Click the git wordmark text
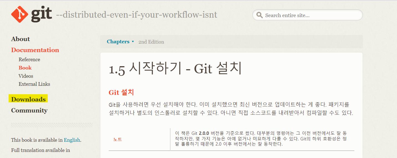The height and width of the screenshot is (158, 397). [41, 14]
